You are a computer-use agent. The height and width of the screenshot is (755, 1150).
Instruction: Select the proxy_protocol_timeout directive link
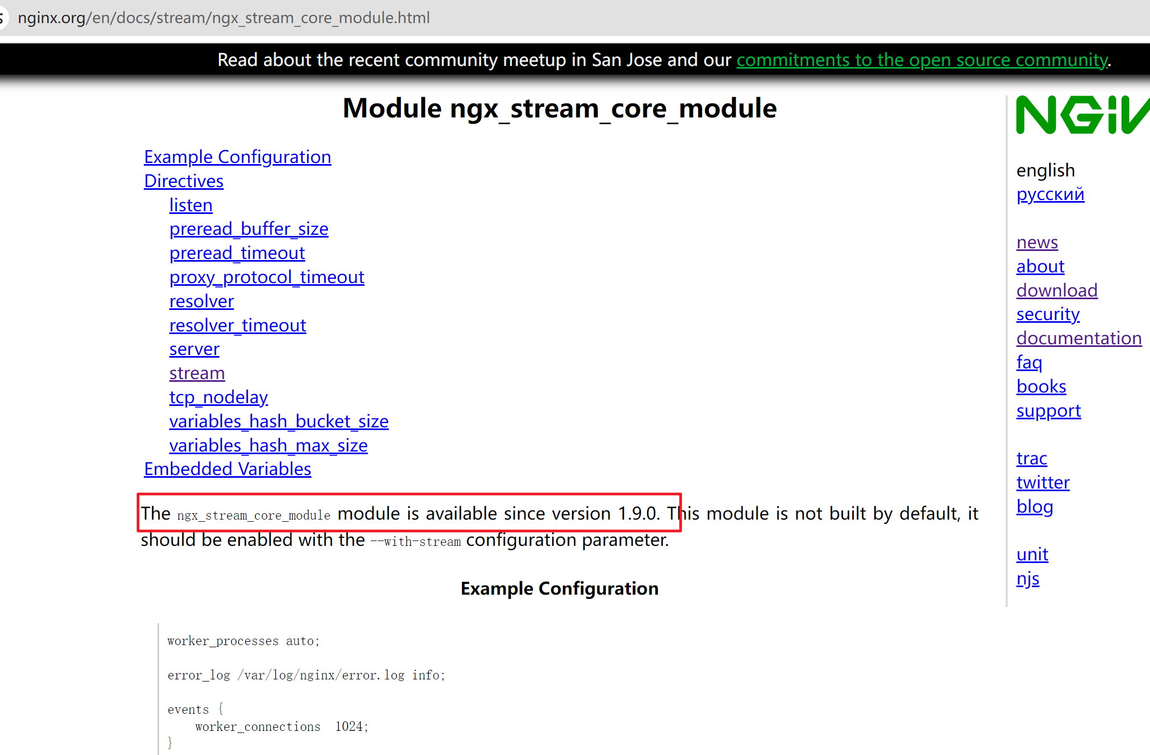click(x=266, y=277)
